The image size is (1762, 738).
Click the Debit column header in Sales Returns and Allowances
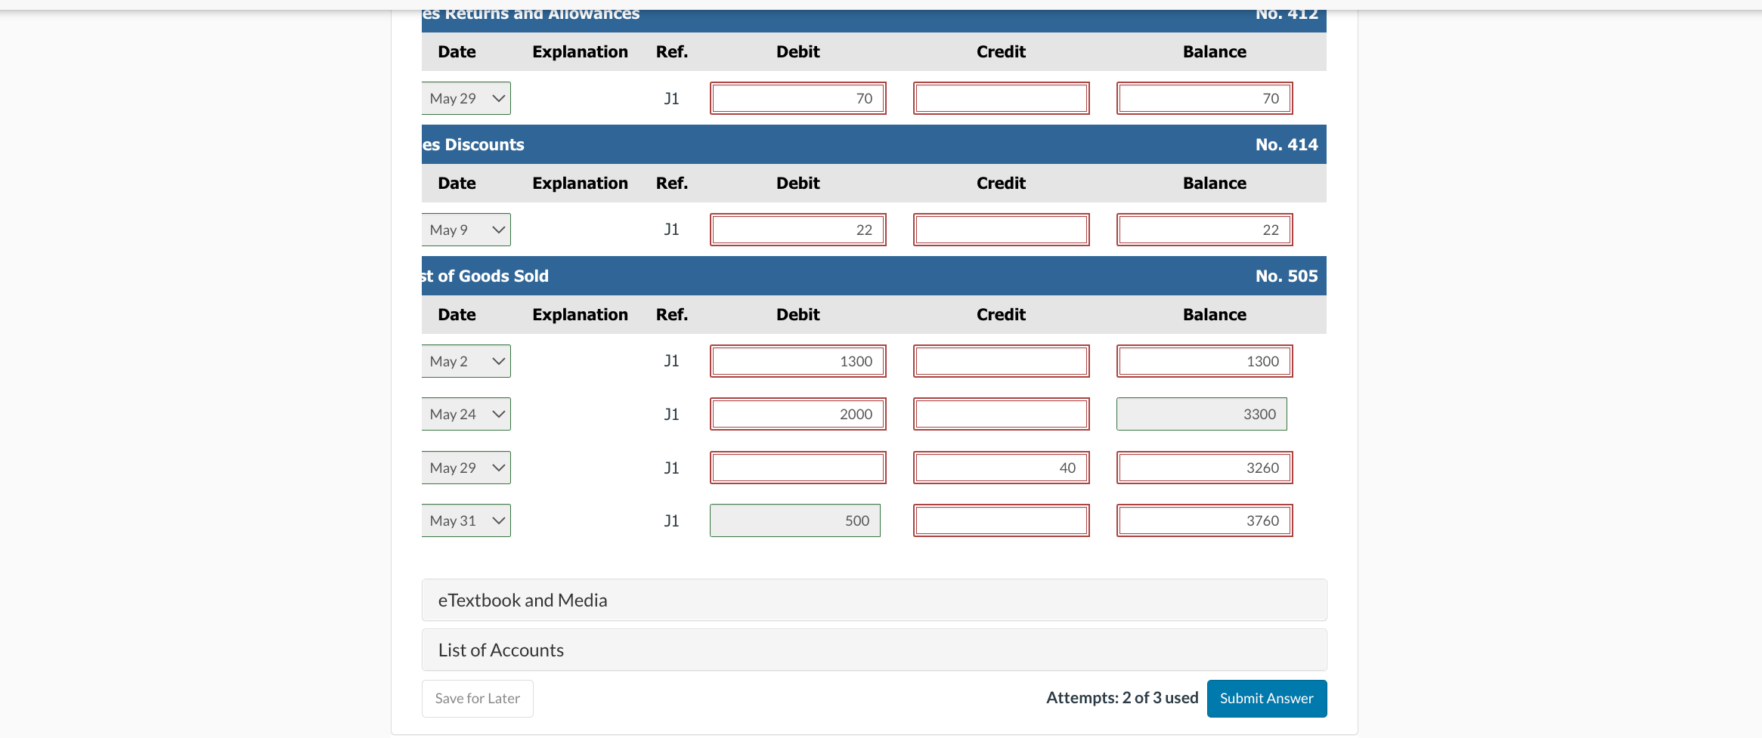798,51
